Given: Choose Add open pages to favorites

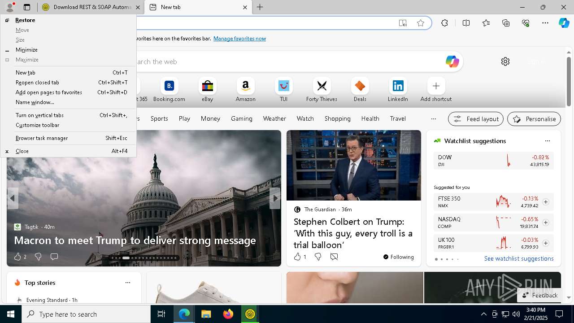Looking at the screenshot, I should (69, 92).
